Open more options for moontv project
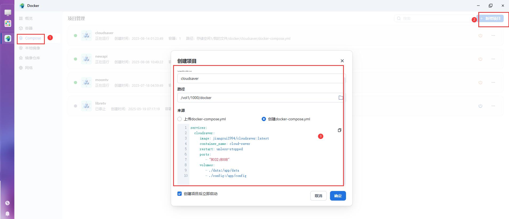The image size is (509, 219). pyautogui.click(x=493, y=82)
